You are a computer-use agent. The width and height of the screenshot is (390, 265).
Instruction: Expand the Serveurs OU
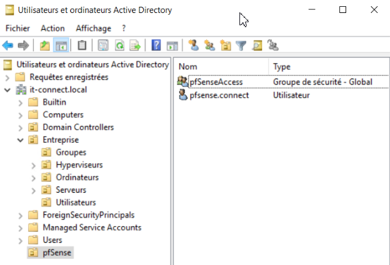tap(33, 191)
